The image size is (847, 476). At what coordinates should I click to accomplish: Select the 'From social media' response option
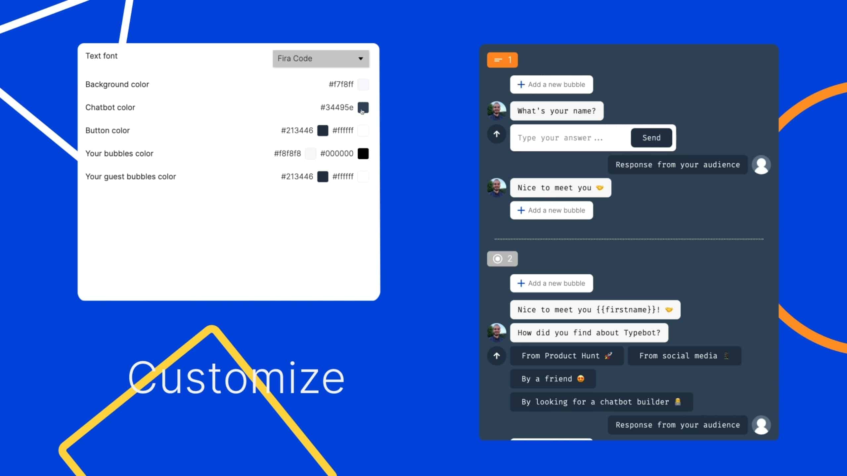pos(684,356)
